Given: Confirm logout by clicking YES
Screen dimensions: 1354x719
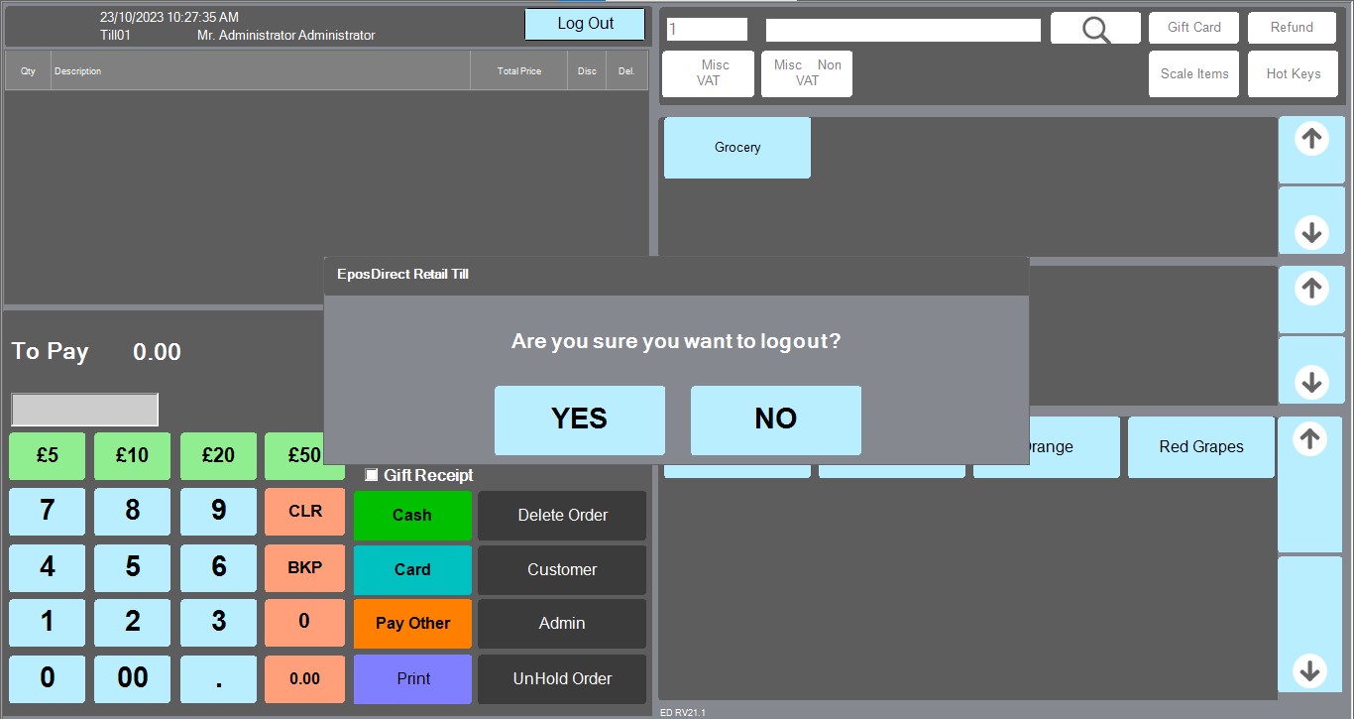Looking at the screenshot, I should point(579,419).
